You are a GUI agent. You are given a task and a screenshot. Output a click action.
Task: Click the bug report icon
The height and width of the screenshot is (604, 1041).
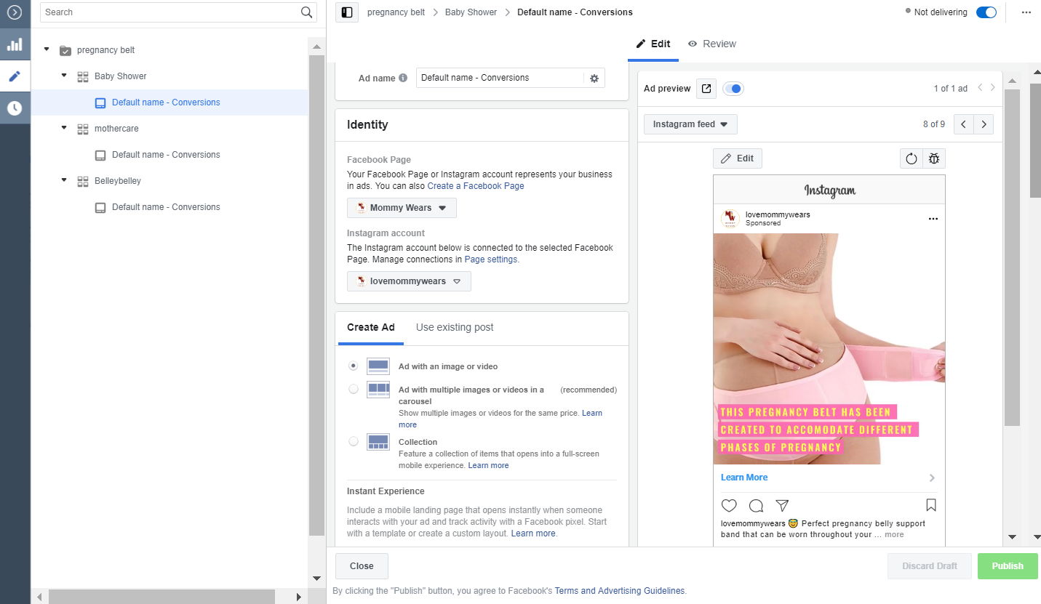click(x=934, y=158)
